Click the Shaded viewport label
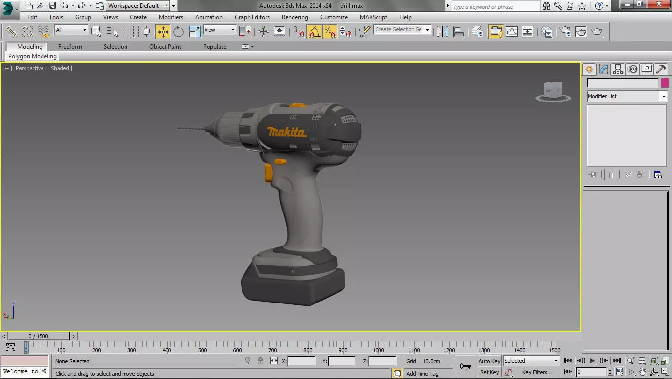Screen dimensions: 672x379 (x=60, y=68)
